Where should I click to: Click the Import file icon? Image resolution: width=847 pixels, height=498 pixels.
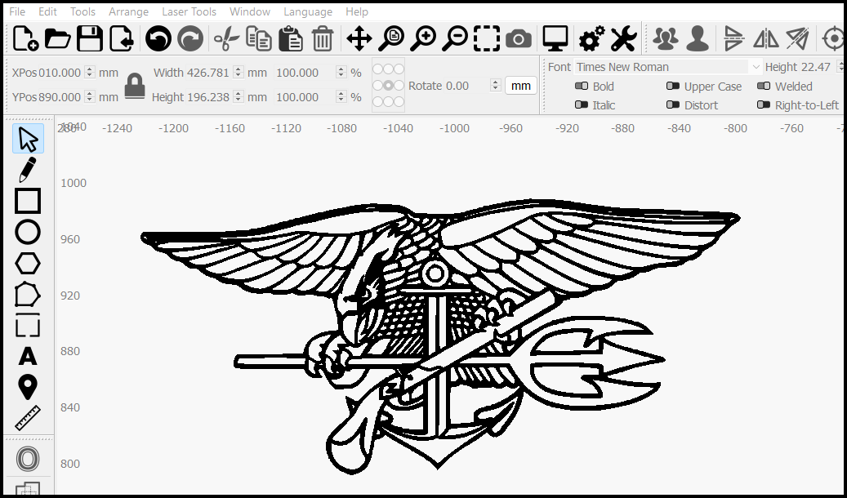point(122,39)
